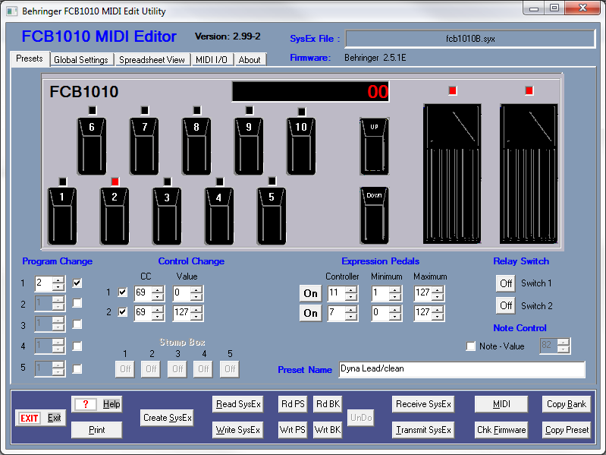This screenshot has height=455, width=606.
Task: Select the Presets tab
Action: click(30, 58)
